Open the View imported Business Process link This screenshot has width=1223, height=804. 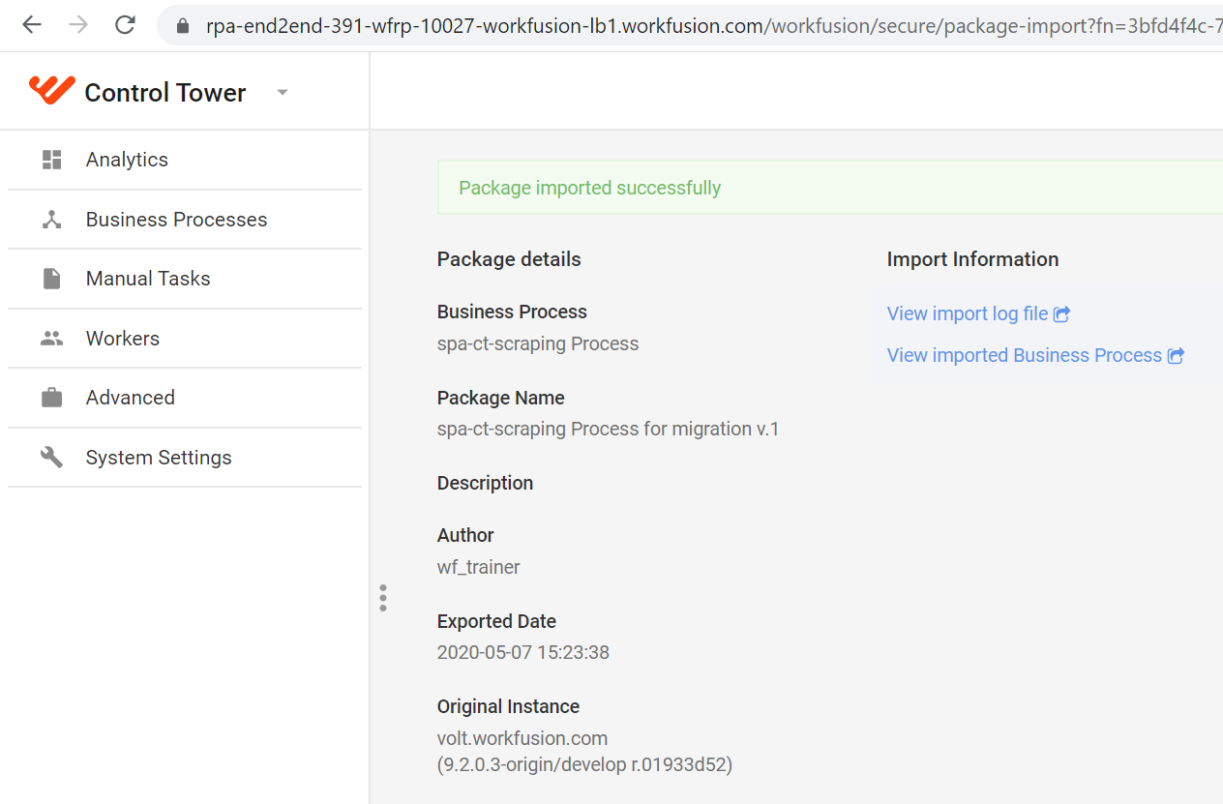[x=1035, y=355]
